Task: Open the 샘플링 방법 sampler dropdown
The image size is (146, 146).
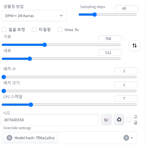Action: pos(34,16)
